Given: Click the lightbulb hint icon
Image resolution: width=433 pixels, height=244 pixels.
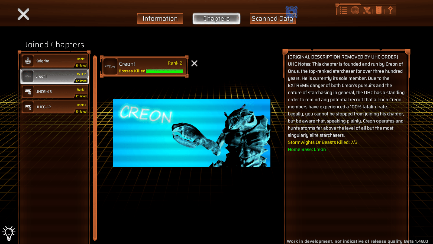Looking at the screenshot, I should tap(9, 233).
